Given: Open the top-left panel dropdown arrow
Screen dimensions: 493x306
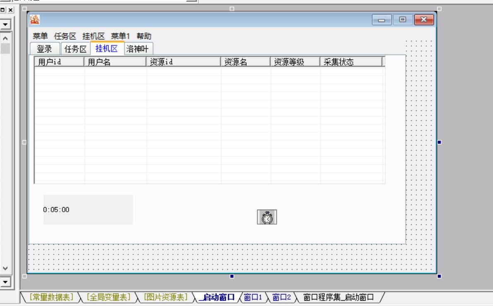Looking at the screenshot, I should (5, 25).
